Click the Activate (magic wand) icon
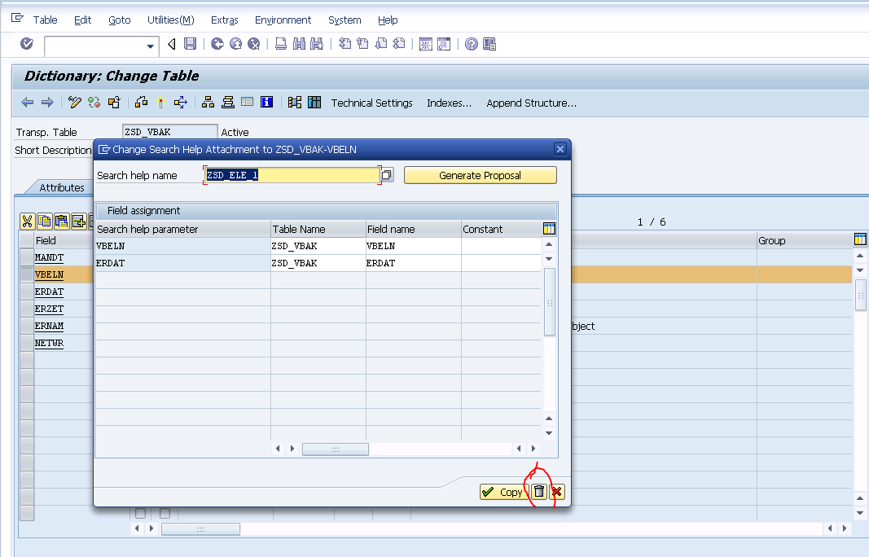This screenshot has height=557, width=869. [160, 102]
